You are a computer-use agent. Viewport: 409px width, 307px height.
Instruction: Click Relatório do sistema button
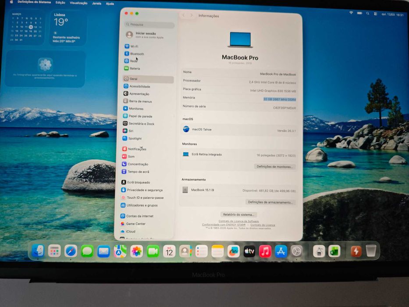click(x=238, y=214)
